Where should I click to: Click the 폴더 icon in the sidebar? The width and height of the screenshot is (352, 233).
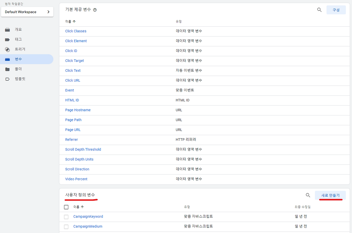pos(7,69)
